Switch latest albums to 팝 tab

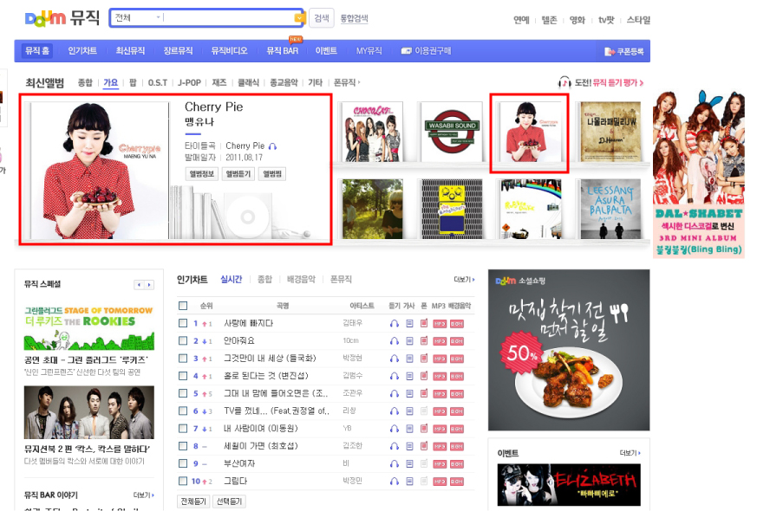click(133, 82)
